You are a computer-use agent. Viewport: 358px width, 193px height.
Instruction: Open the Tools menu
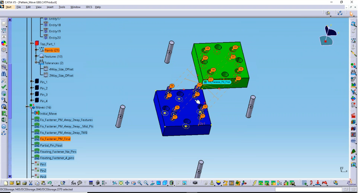62,7
